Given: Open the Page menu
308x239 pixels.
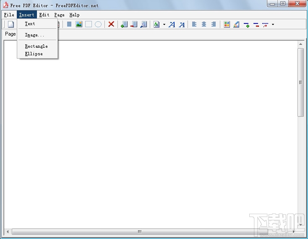Looking at the screenshot, I should [59, 15].
